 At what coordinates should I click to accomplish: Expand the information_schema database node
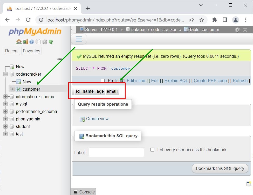click(x=6, y=96)
